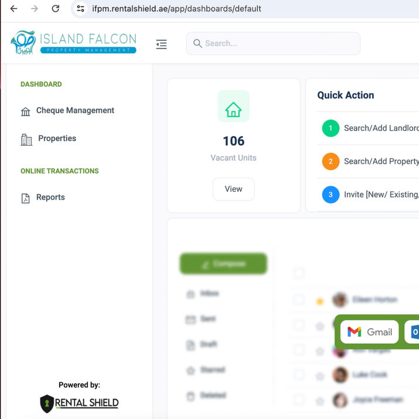Open the Inbox mail folder
Image resolution: width=419 pixels, height=419 pixels.
tap(203, 294)
